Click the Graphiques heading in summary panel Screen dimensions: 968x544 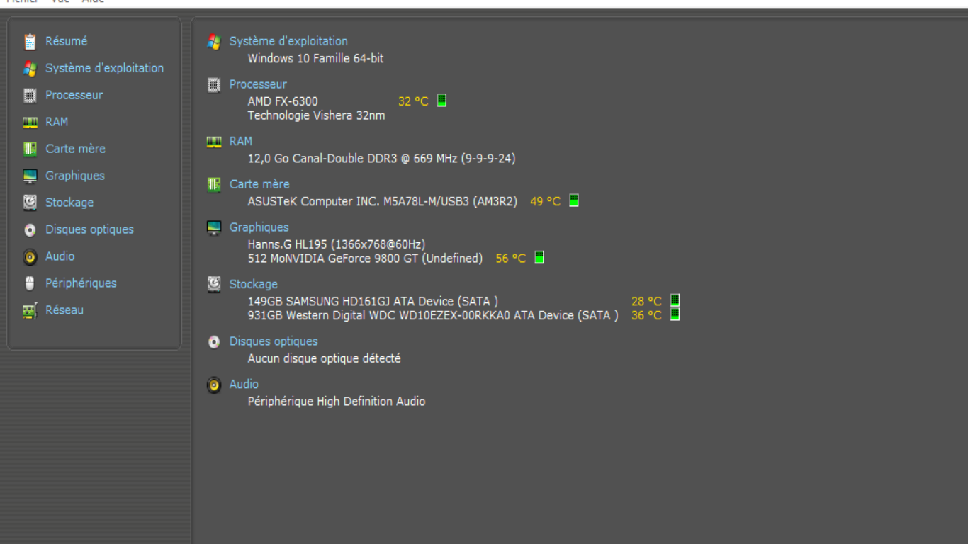[x=259, y=227]
